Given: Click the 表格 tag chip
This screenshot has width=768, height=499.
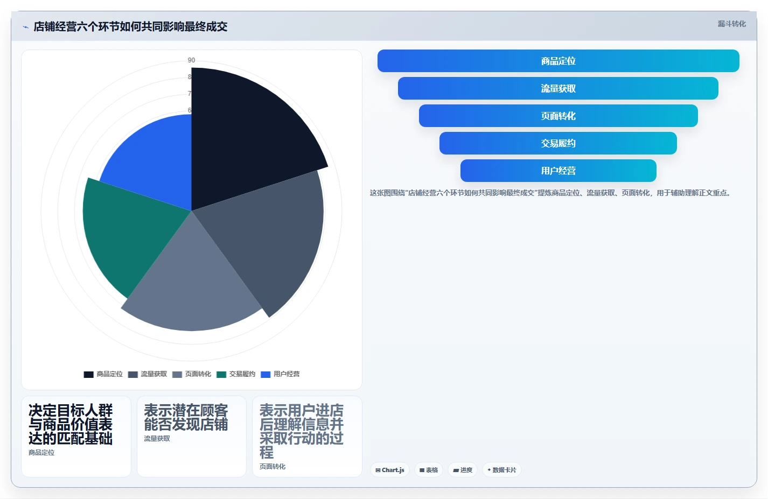Looking at the screenshot, I should coord(429,470).
